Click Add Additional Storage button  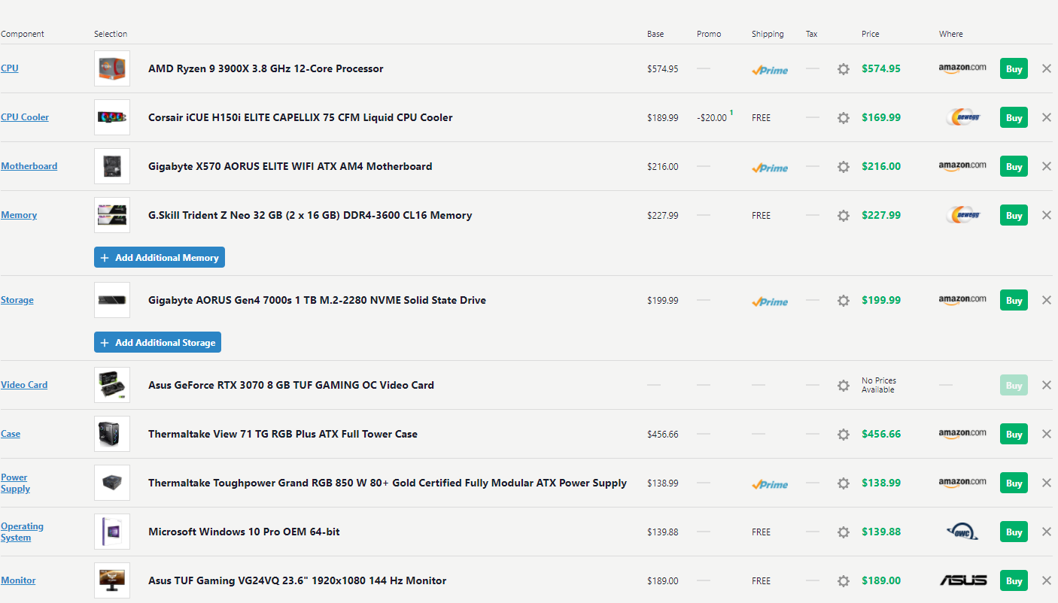coord(157,342)
